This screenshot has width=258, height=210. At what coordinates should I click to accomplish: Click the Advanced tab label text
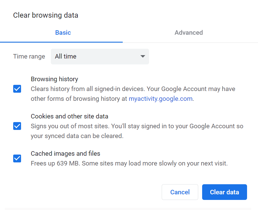(x=189, y=32)
